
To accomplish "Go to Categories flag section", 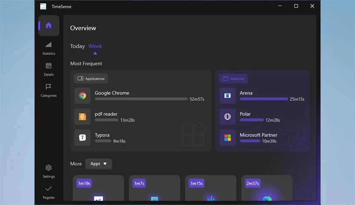I will 48,91.
